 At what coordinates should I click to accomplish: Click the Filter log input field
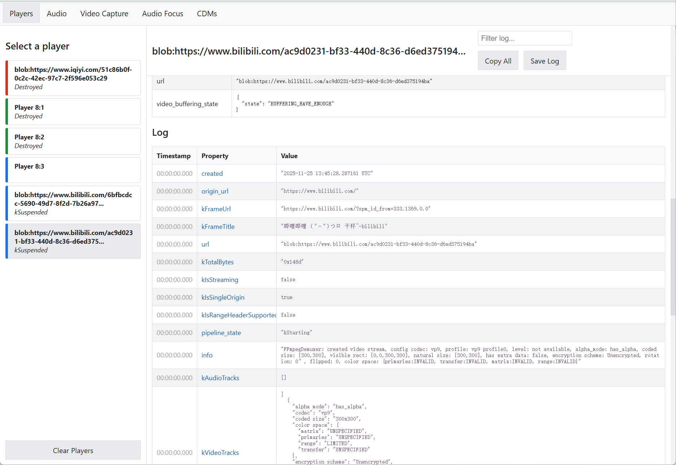pyautogui.click(x=524, y=38)
